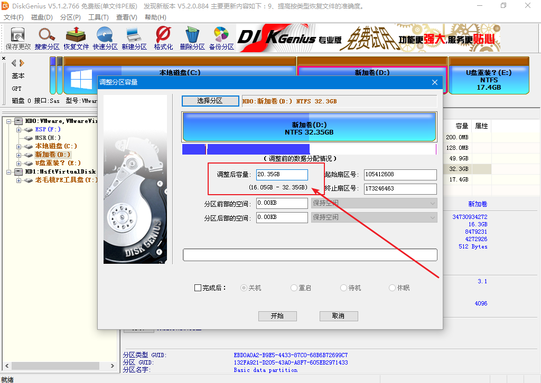Open the 分区前部的空间 keep-idle dropdown

374,203
